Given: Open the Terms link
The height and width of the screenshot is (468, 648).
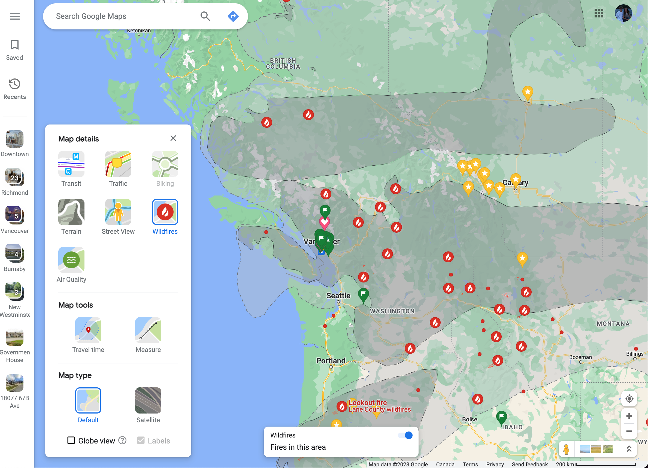Looking at the screenshot, I should 470,464.
